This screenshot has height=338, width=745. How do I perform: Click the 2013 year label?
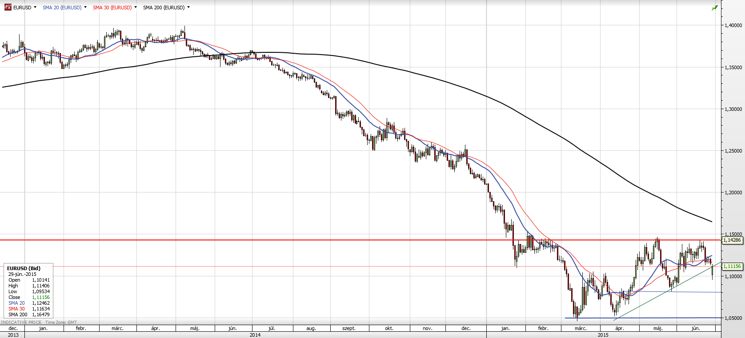(x=13, y=335)
